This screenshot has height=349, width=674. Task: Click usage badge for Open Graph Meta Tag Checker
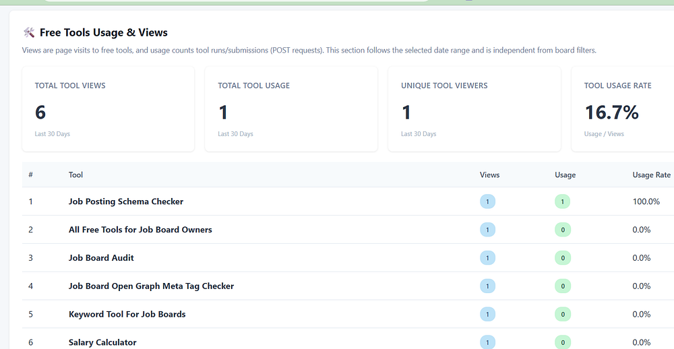click(563, 286)
